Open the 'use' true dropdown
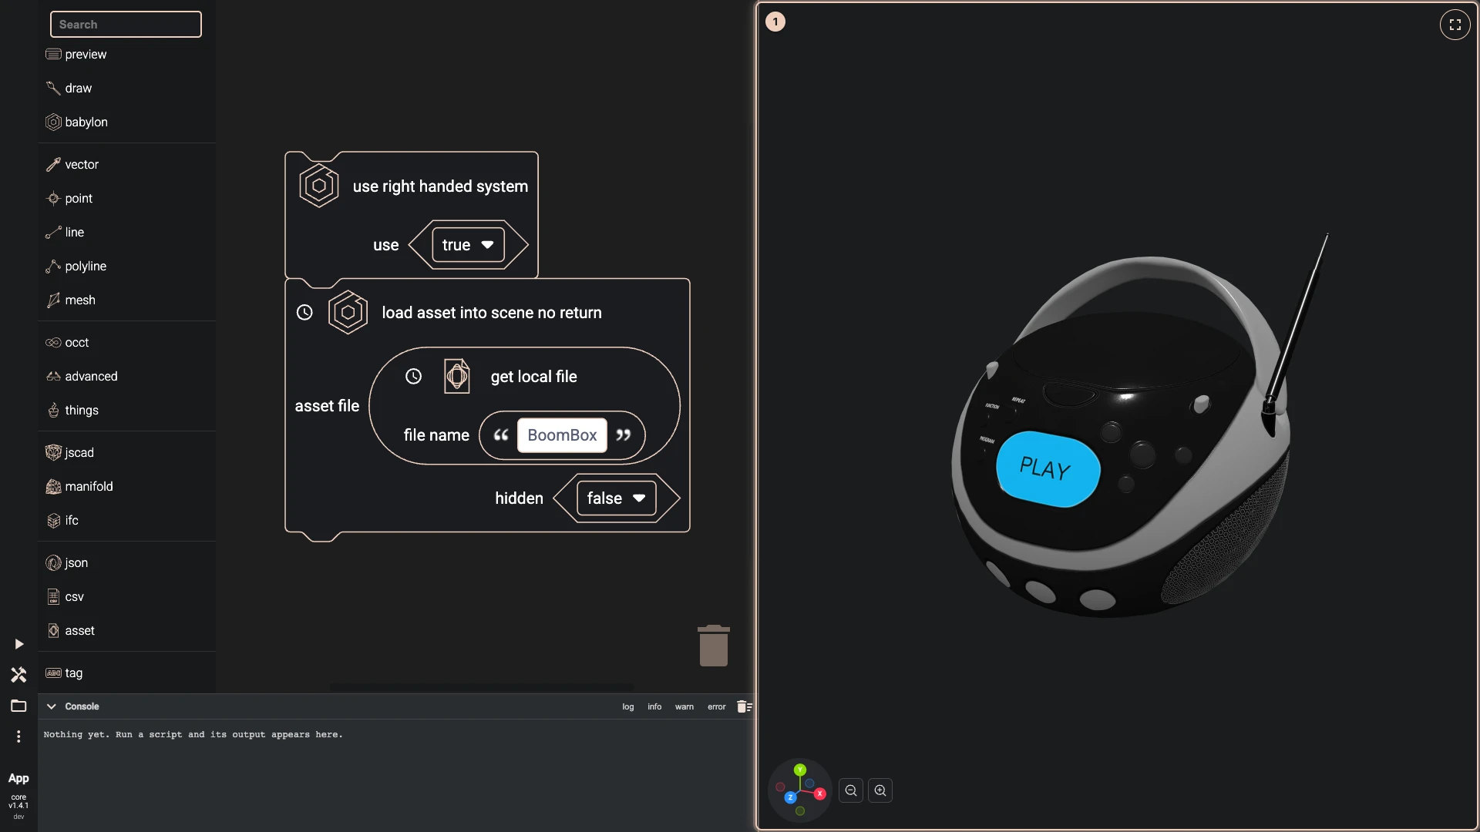Viewport: 1480px width, 832px height. [x=468, y=245]
